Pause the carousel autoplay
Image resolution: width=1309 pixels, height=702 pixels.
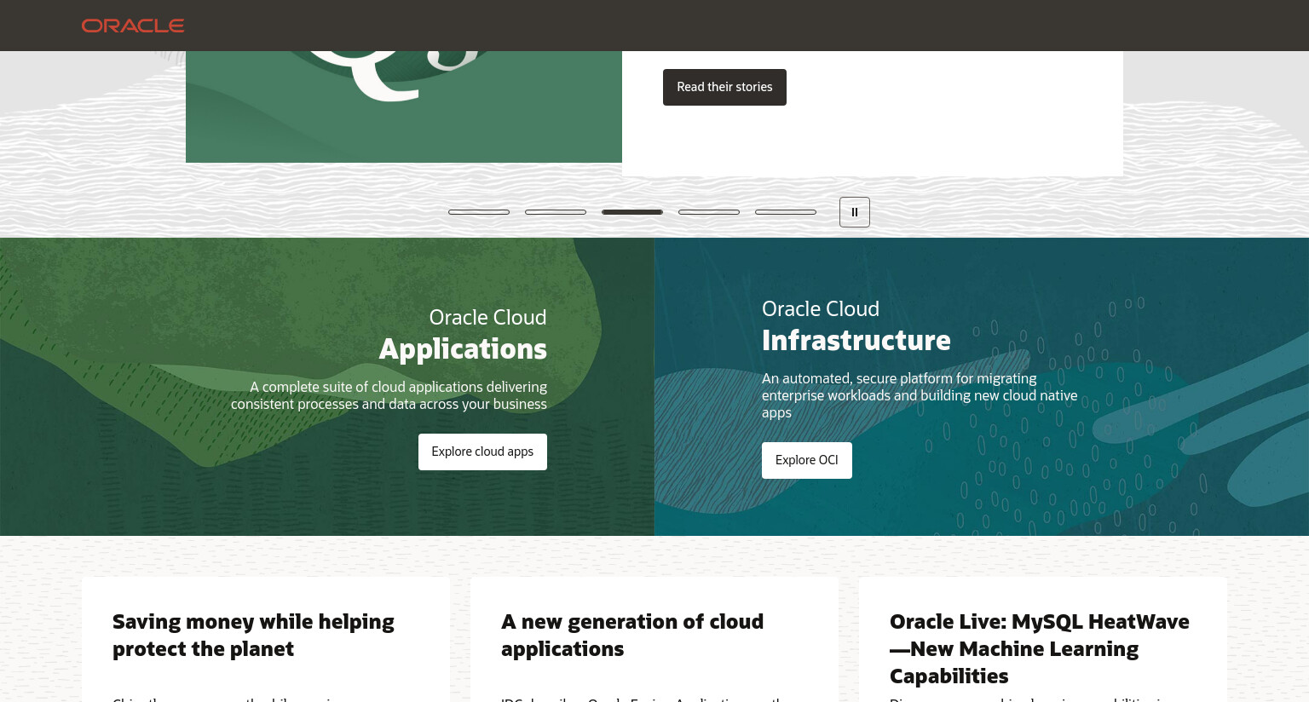click(855, 212)
